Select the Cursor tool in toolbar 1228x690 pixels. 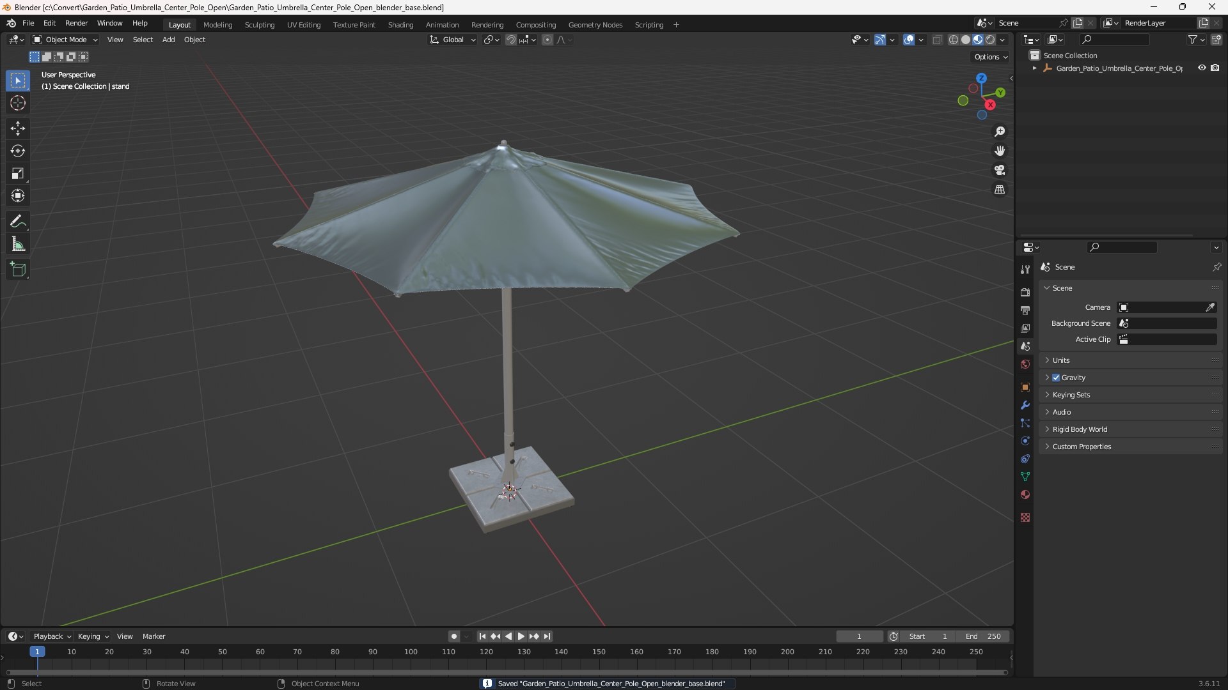[x=18, y=103]
